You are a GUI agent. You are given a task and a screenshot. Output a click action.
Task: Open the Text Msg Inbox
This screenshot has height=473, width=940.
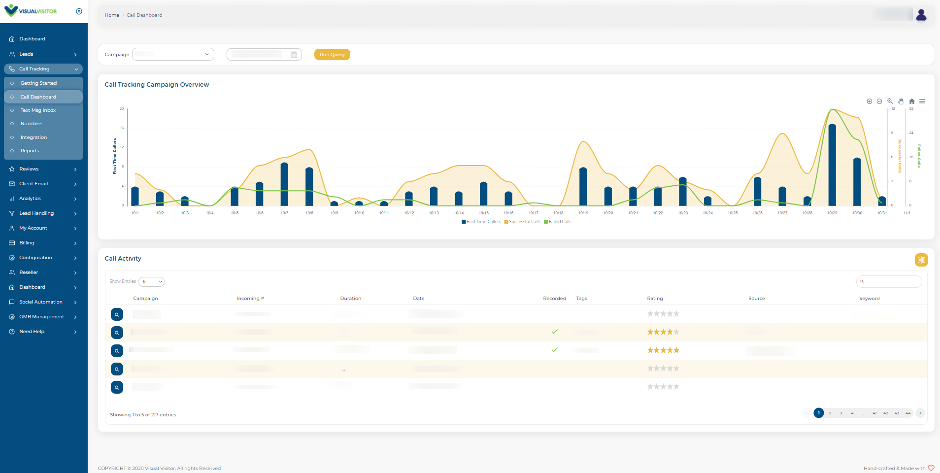pyautogui.click(x=43, y=110)
